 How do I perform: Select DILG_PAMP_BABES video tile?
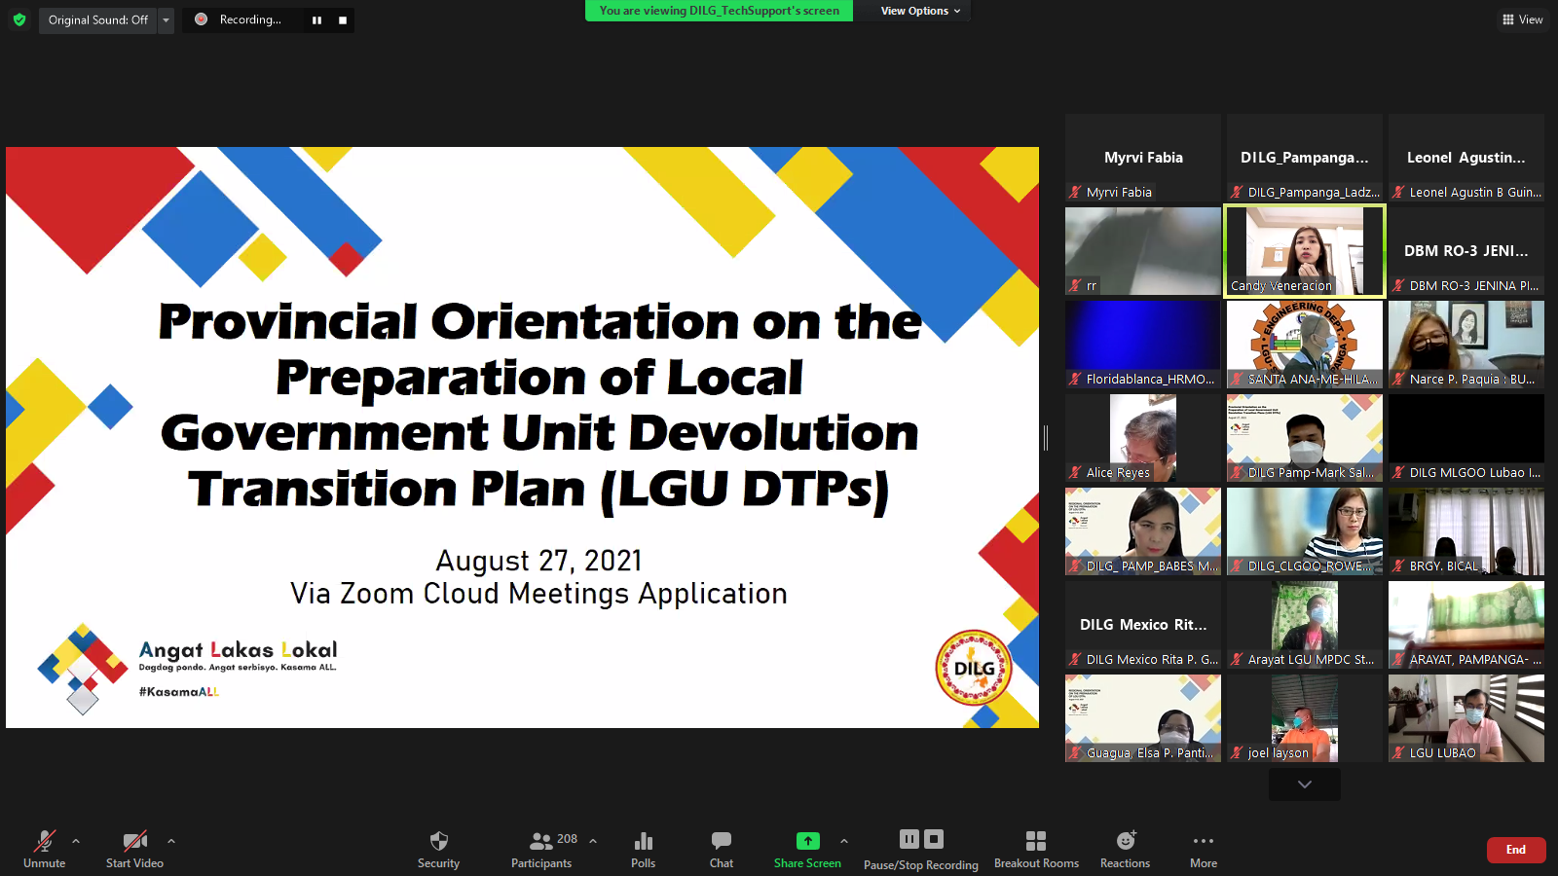1143,531
